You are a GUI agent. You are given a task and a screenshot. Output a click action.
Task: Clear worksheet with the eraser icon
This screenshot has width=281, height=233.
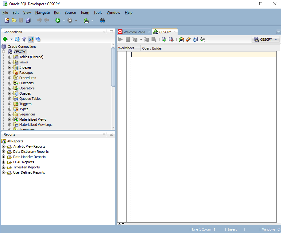pos(188,39)
